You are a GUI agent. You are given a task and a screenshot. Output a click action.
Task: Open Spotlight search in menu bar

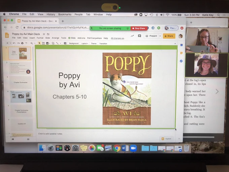click(x=218, y=15)
